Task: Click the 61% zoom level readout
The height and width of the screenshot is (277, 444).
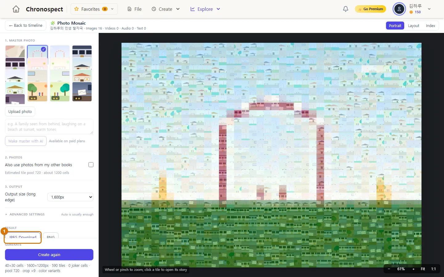Action: coord(401,269)
